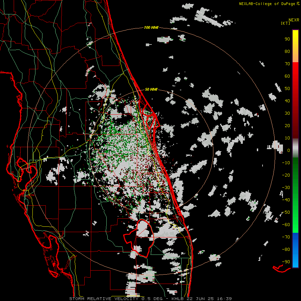Viewport: 301px width, 301px height.
Task: Click the 30 value on the velocity scale
Action: (287, 113)
